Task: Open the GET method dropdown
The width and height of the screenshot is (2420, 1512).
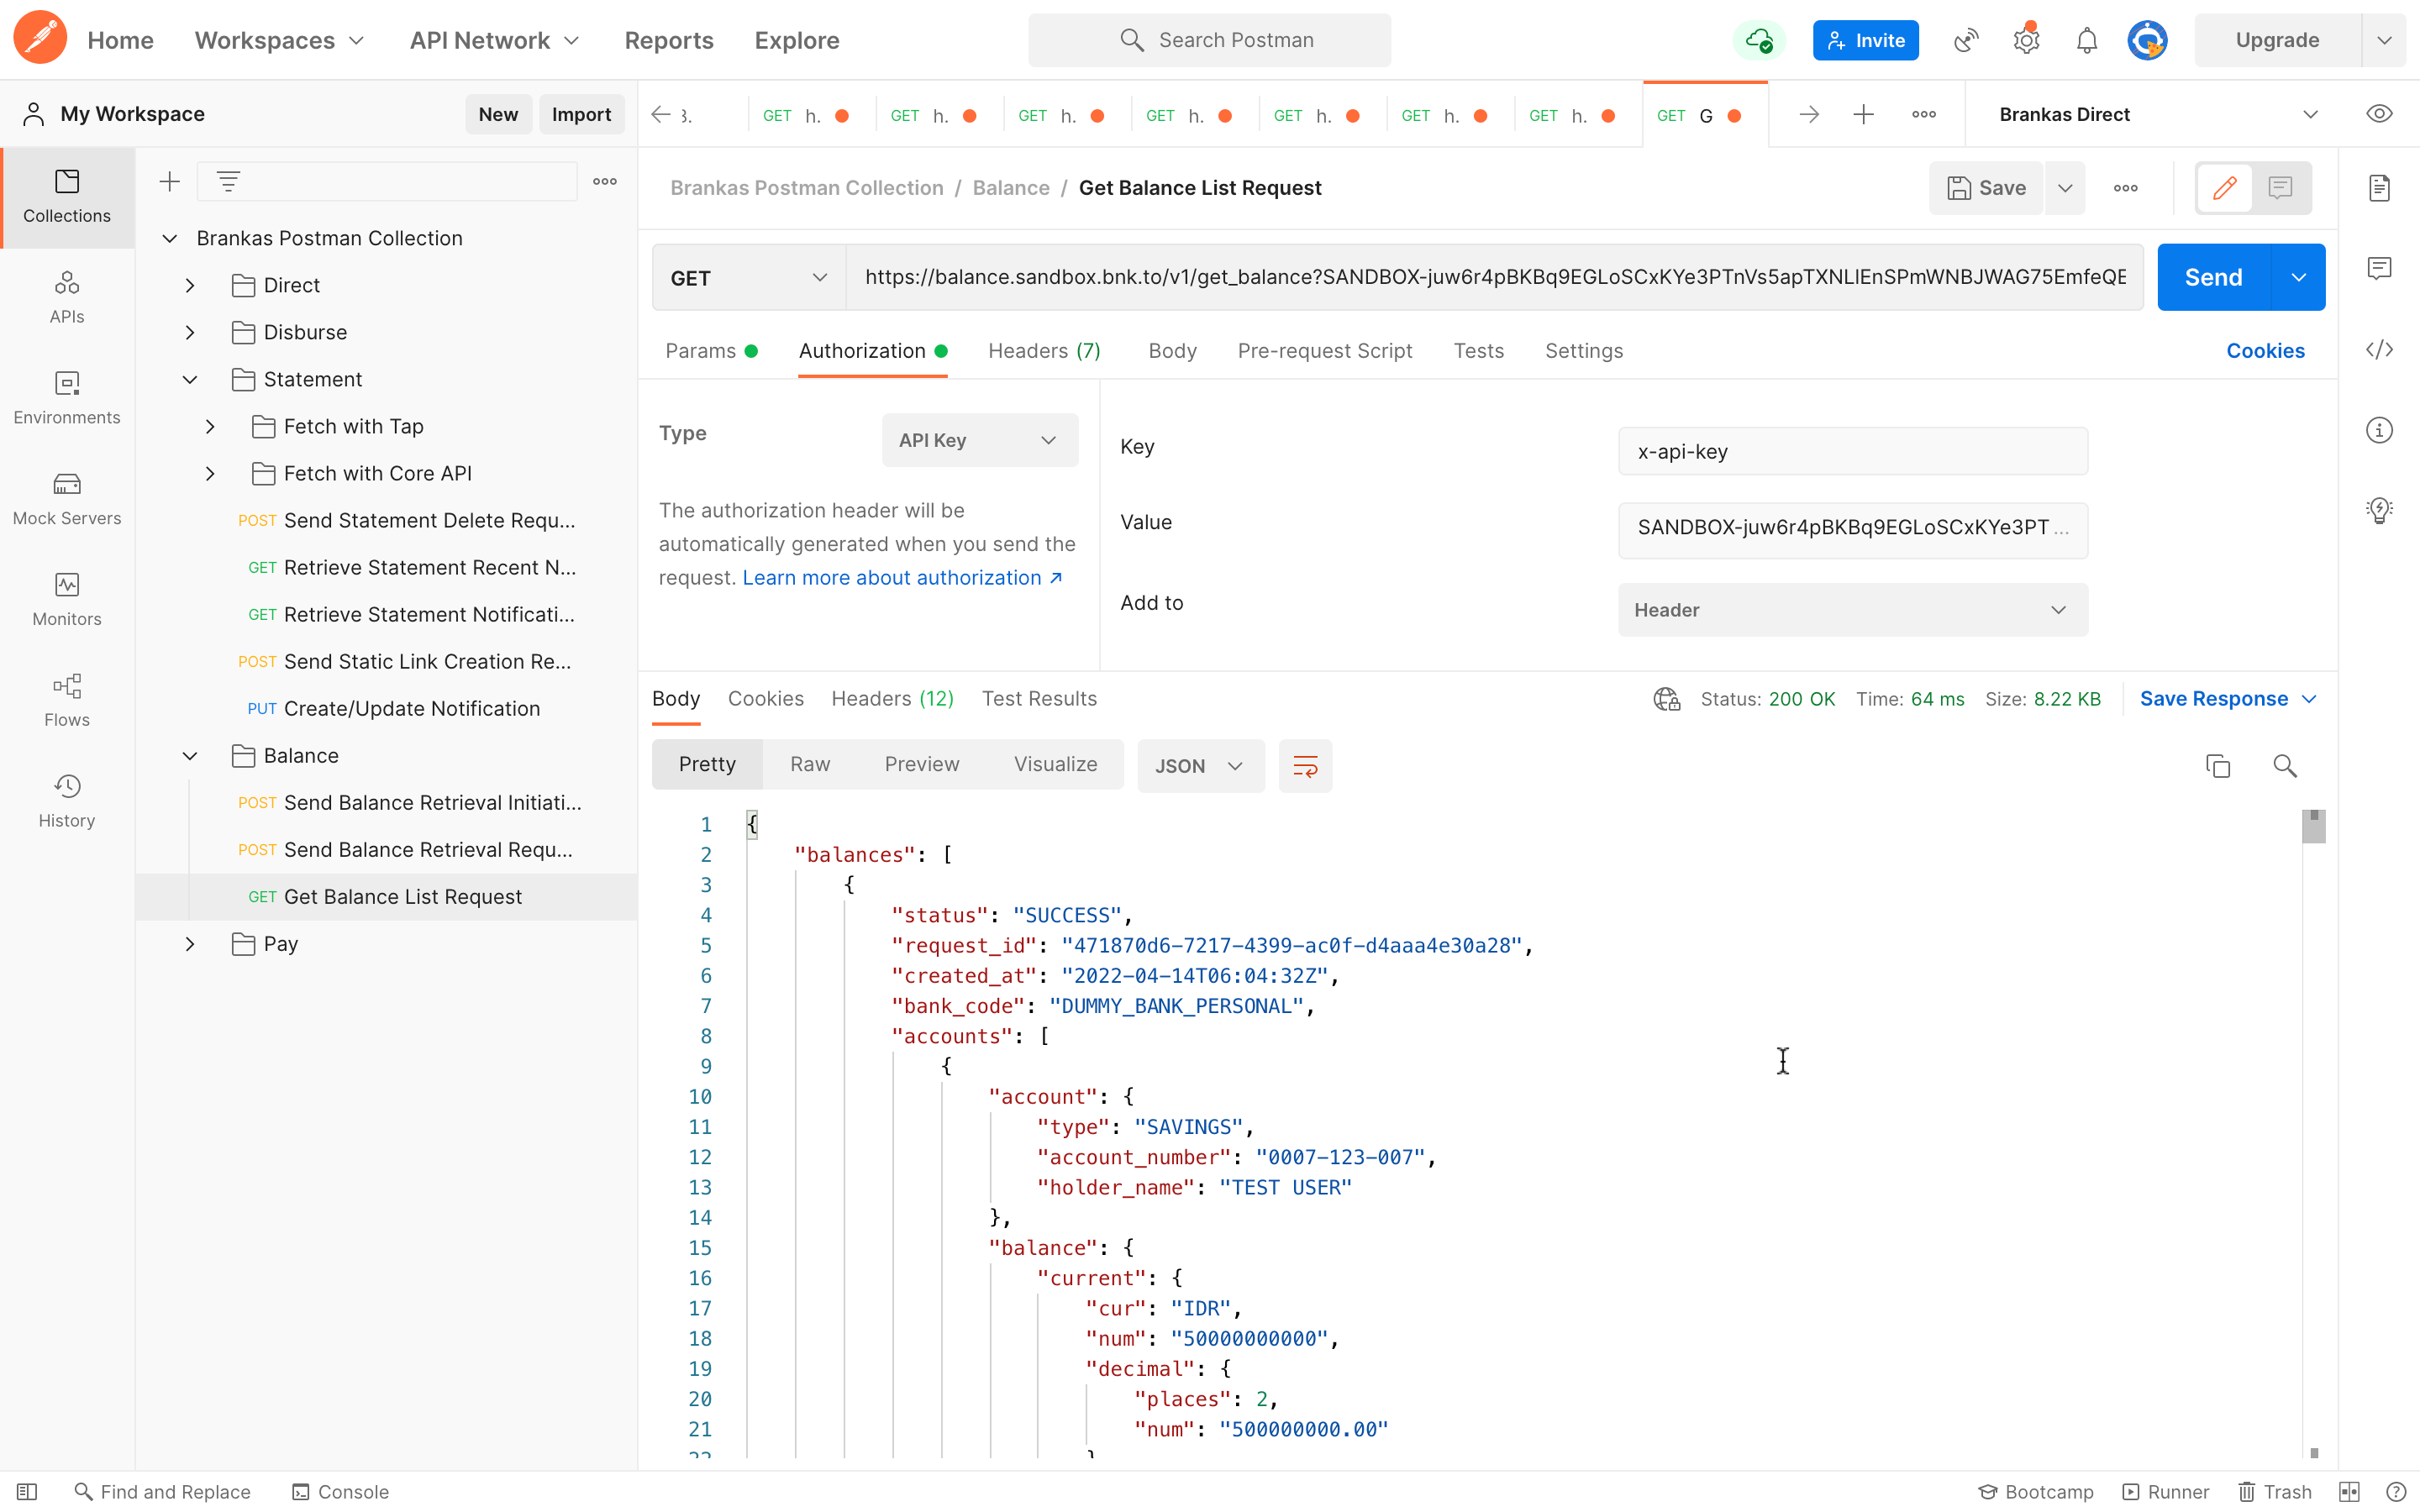Action: coord(749,278)
